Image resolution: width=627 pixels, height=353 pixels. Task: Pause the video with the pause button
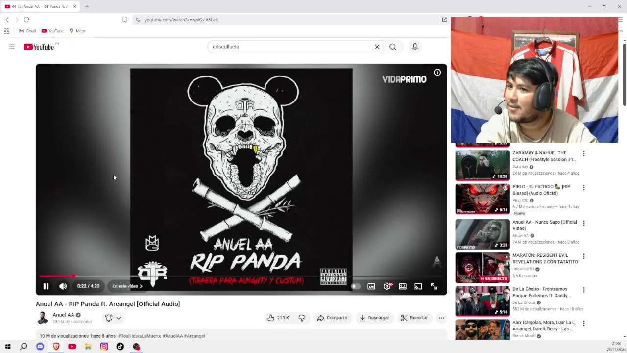pyautogui.click(x=46, y=286)
